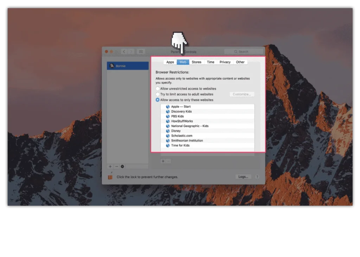This screenshot has width=360, height=257.
Task: Open help with the question mark button
Action: click(x=257, y=177)
